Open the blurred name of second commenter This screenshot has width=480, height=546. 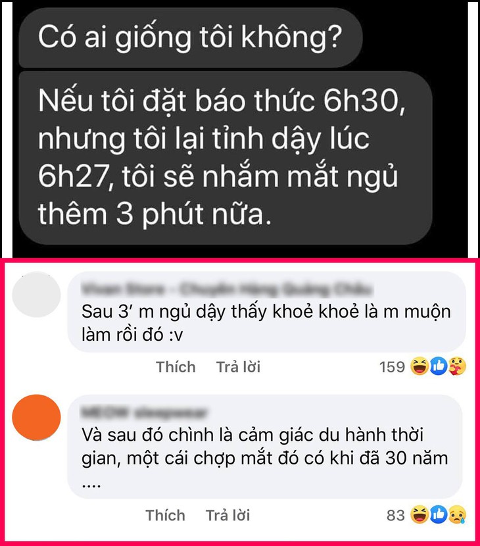pos(144,412)
